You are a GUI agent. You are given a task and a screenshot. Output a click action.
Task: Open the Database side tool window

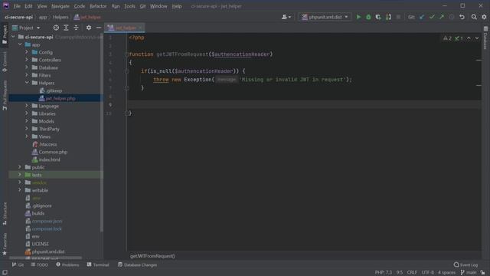coord(485,38)
